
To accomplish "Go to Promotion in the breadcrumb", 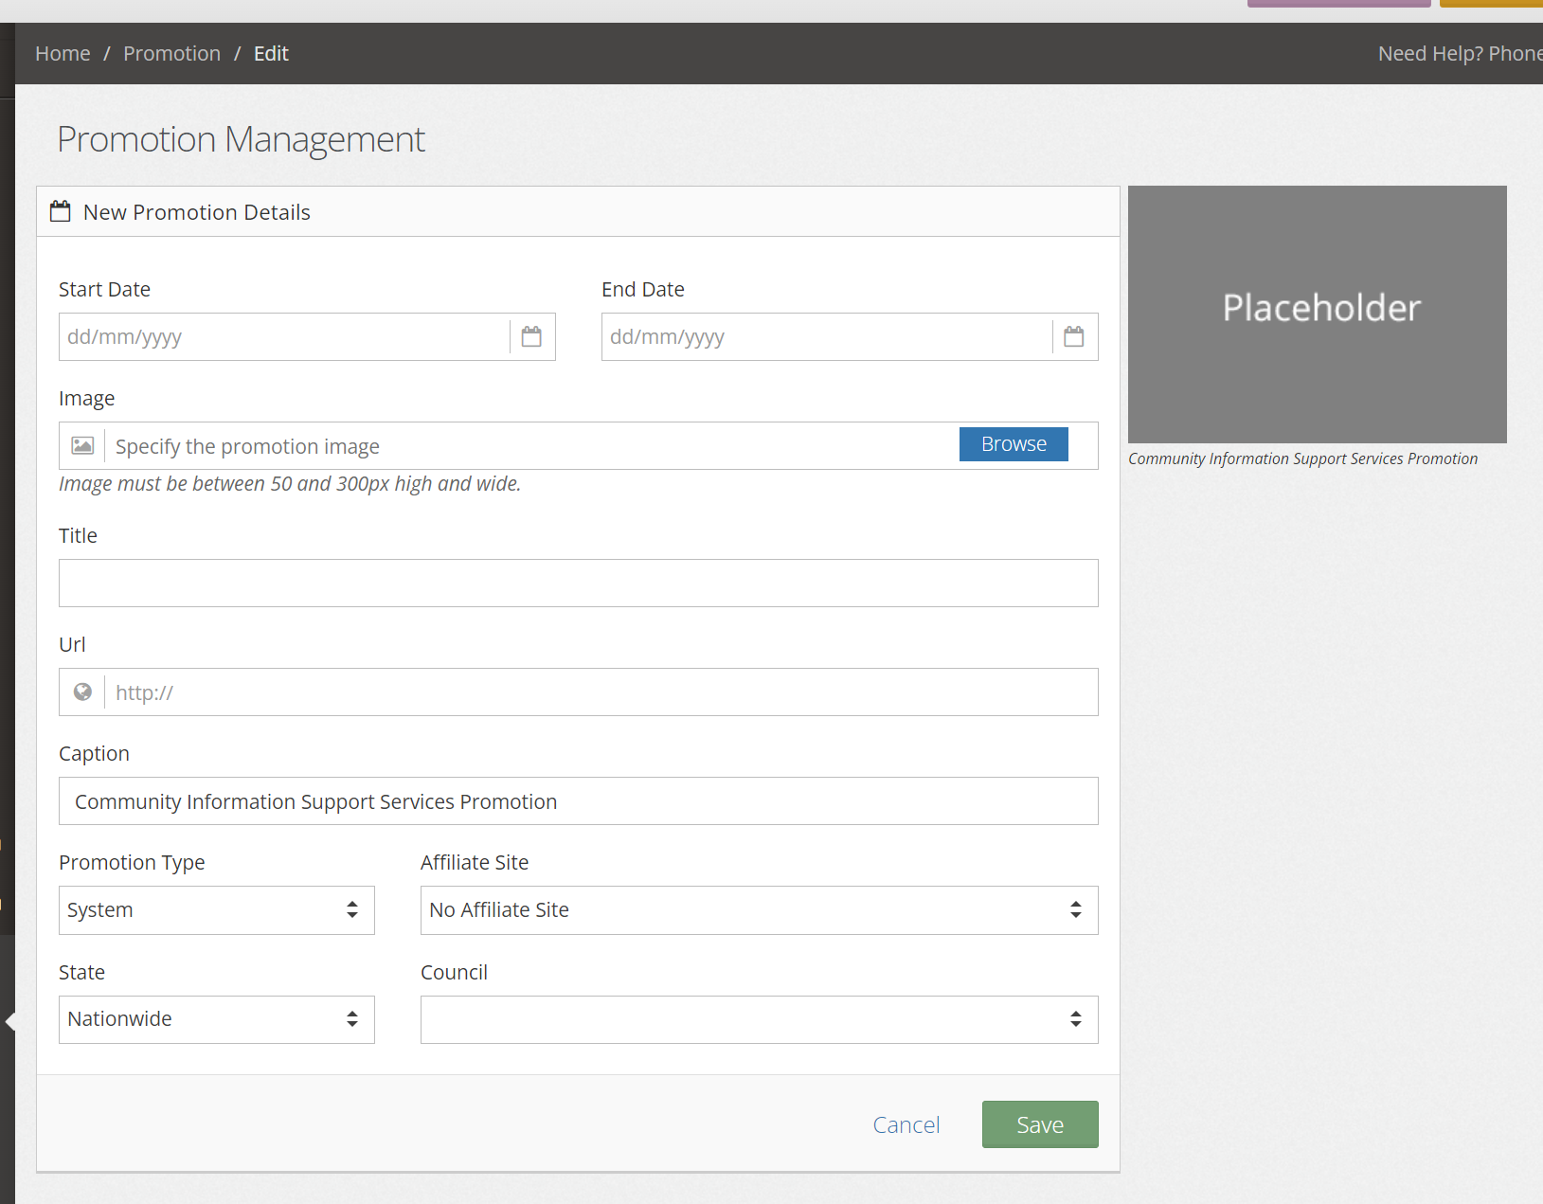I will (171, 53).
